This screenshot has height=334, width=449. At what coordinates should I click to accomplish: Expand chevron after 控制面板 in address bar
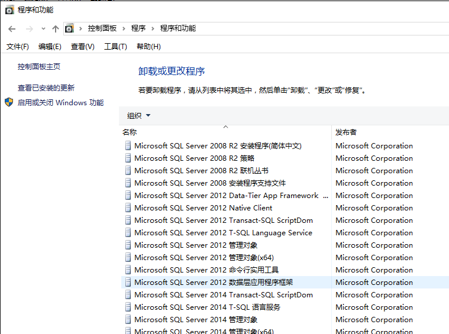pos(124,28)
